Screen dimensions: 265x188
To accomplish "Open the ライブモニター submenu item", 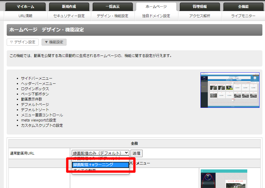I will pyautogui.click(x=243, y=16).
